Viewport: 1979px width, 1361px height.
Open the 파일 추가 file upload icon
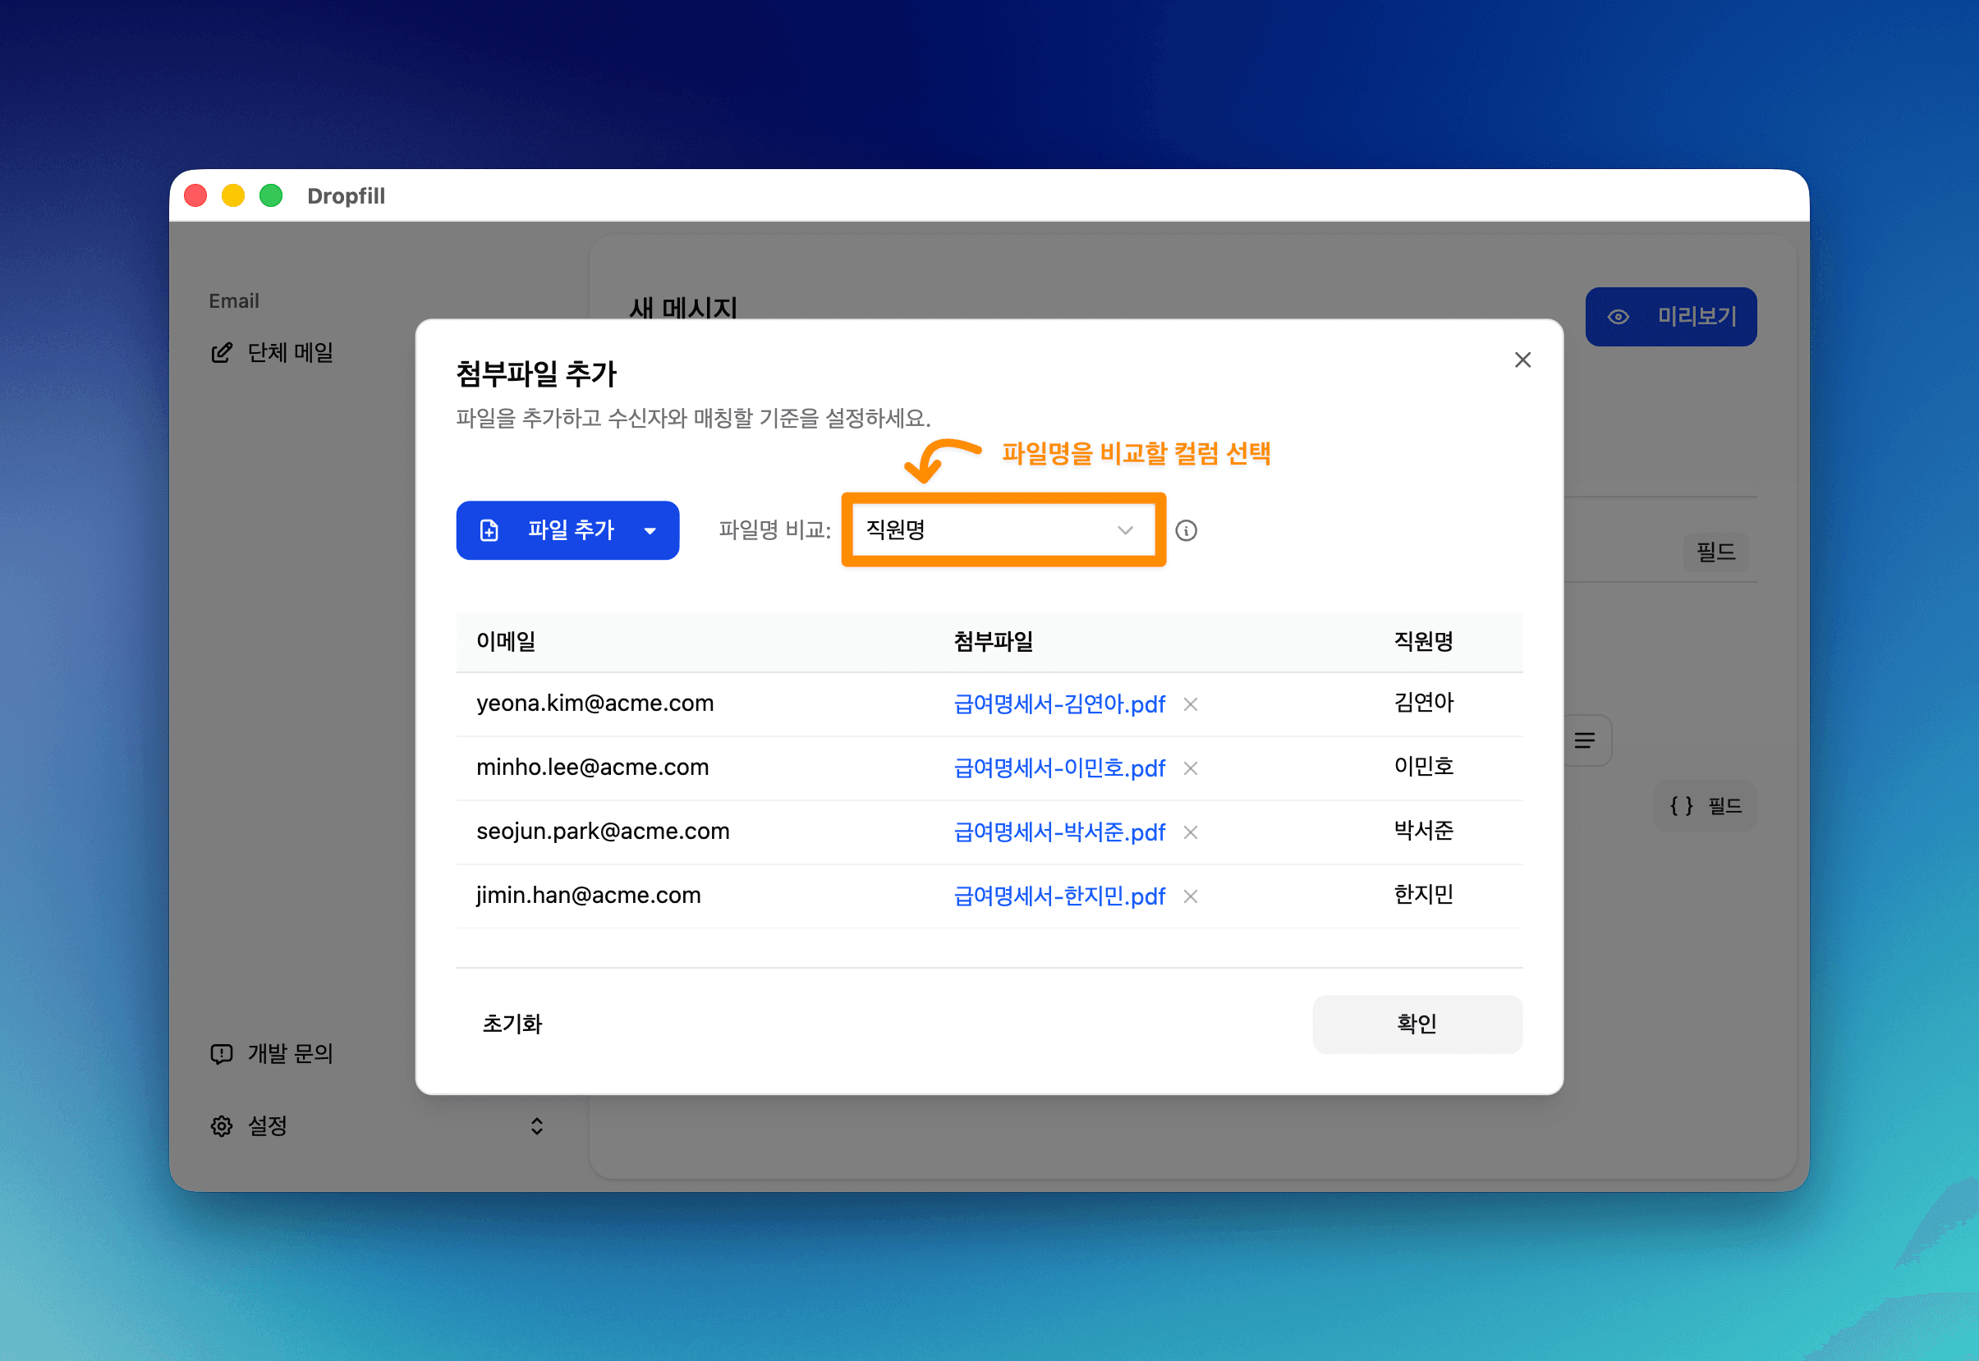489,530
